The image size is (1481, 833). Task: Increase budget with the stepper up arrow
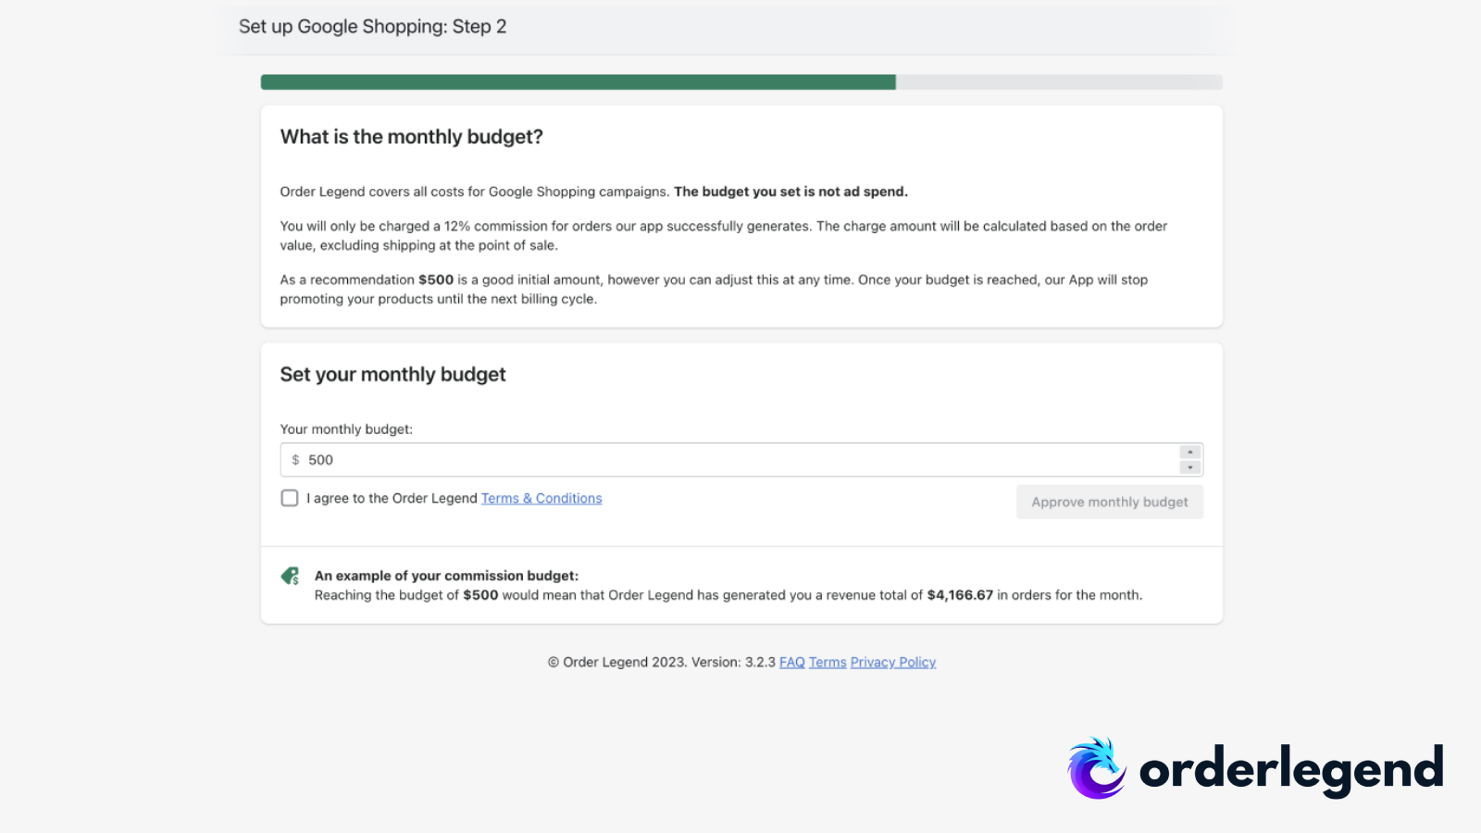point(1190,452)
